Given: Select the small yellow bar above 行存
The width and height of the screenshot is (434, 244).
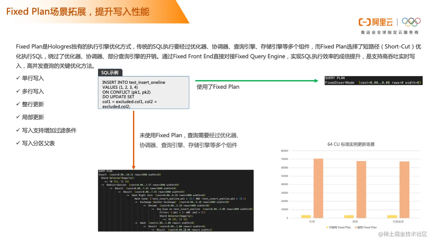Looking at the screenshot, I should pyautogui.click(x=306, y=217).
